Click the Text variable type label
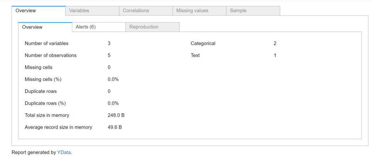This screenshot has height=160, width=372. click(x=195, y=55)
